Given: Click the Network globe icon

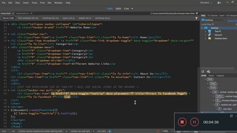Looking at the screenshot, I should coord(210,35).
